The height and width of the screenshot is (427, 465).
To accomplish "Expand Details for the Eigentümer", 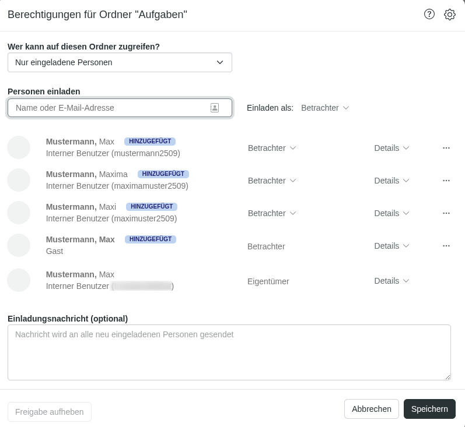I will [391, 281].
